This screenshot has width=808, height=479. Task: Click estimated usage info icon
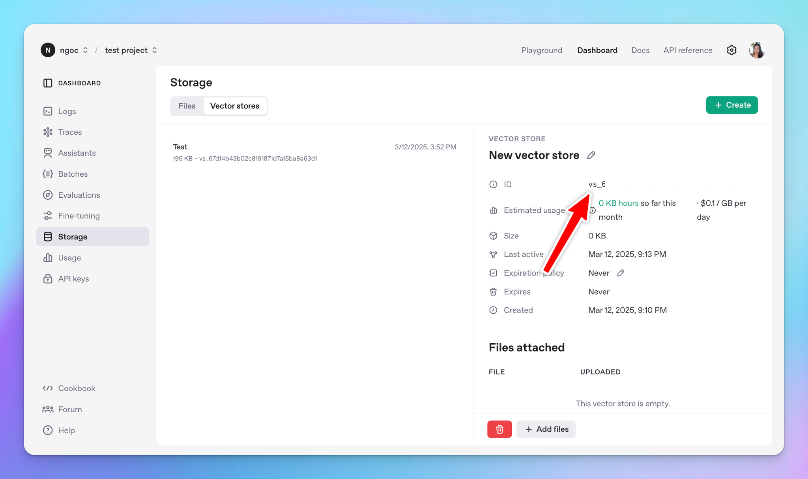click(x=593, y=210)
